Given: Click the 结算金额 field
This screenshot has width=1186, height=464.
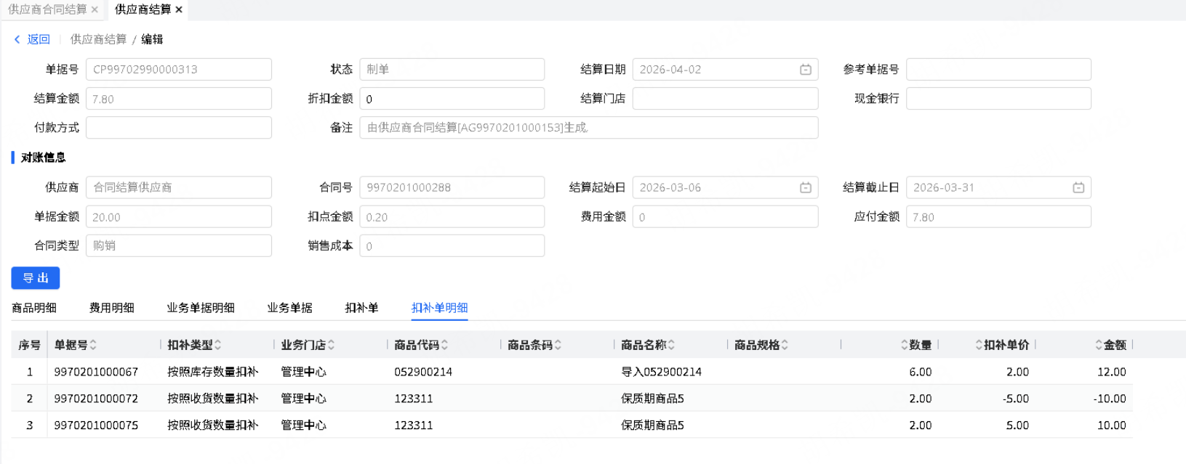Looking at the screenshot, I should click(x=179, y=99).
